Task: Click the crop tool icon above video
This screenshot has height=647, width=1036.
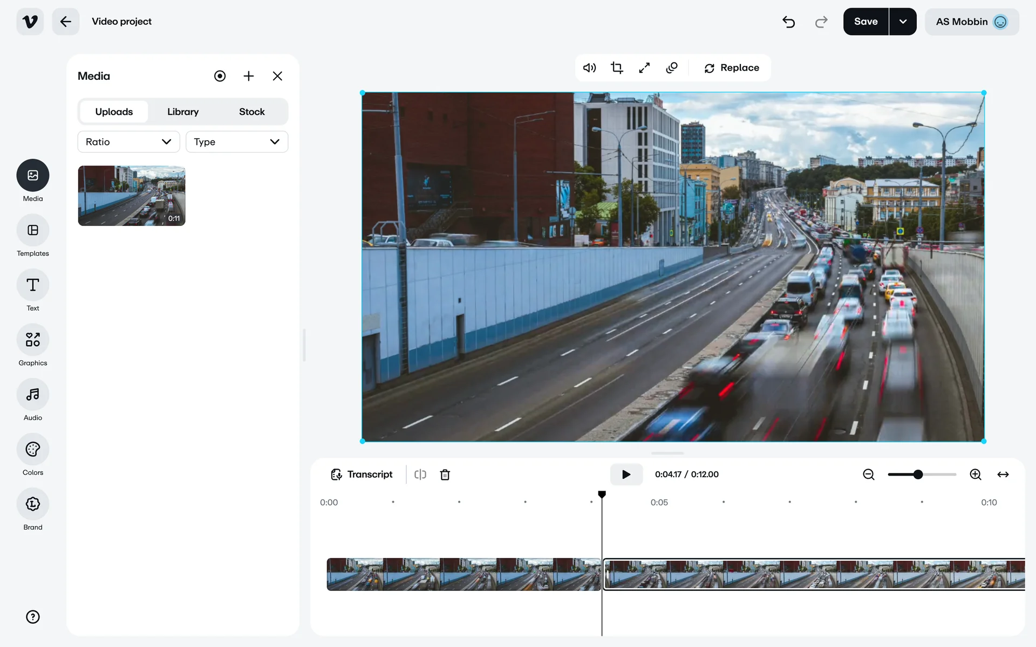Action: (617, 68)
